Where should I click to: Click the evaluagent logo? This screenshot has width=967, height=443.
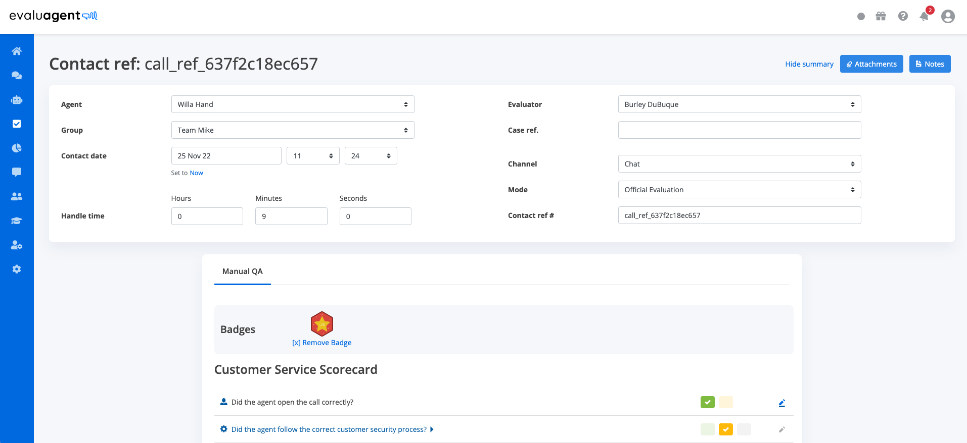53,16
